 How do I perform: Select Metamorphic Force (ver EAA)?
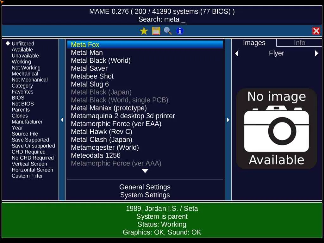pyautogui.click(x=145, y=124)
